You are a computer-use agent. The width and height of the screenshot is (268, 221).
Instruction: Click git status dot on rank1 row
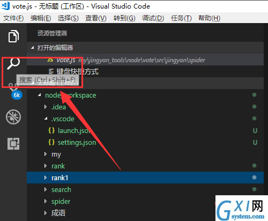(x=254, y=178)
